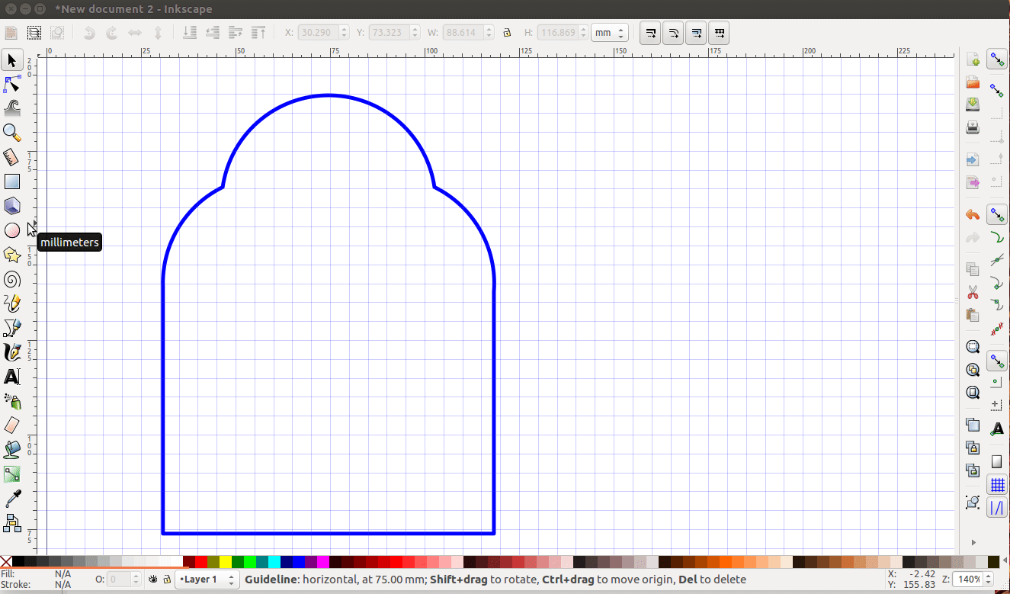Select the Node editing tool
The height and width of the screenshot is (594, 1010).
(12, 84)
